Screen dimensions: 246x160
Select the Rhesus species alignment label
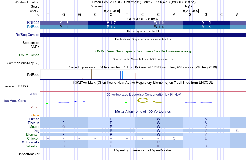pyautogui.click(x=34, y=123)
